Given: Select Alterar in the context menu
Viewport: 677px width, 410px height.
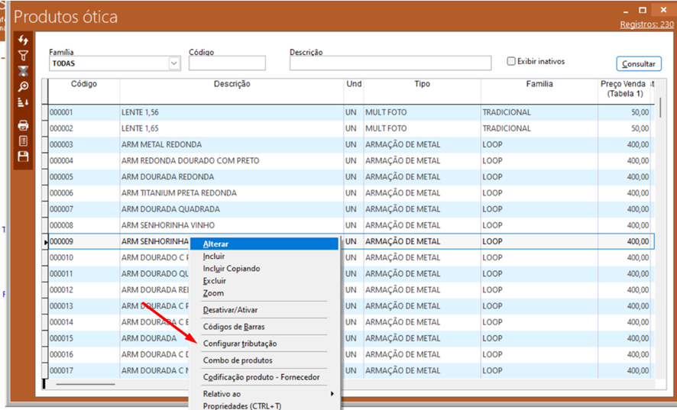Looking at the screenshot, I should (x=216, y=244).
